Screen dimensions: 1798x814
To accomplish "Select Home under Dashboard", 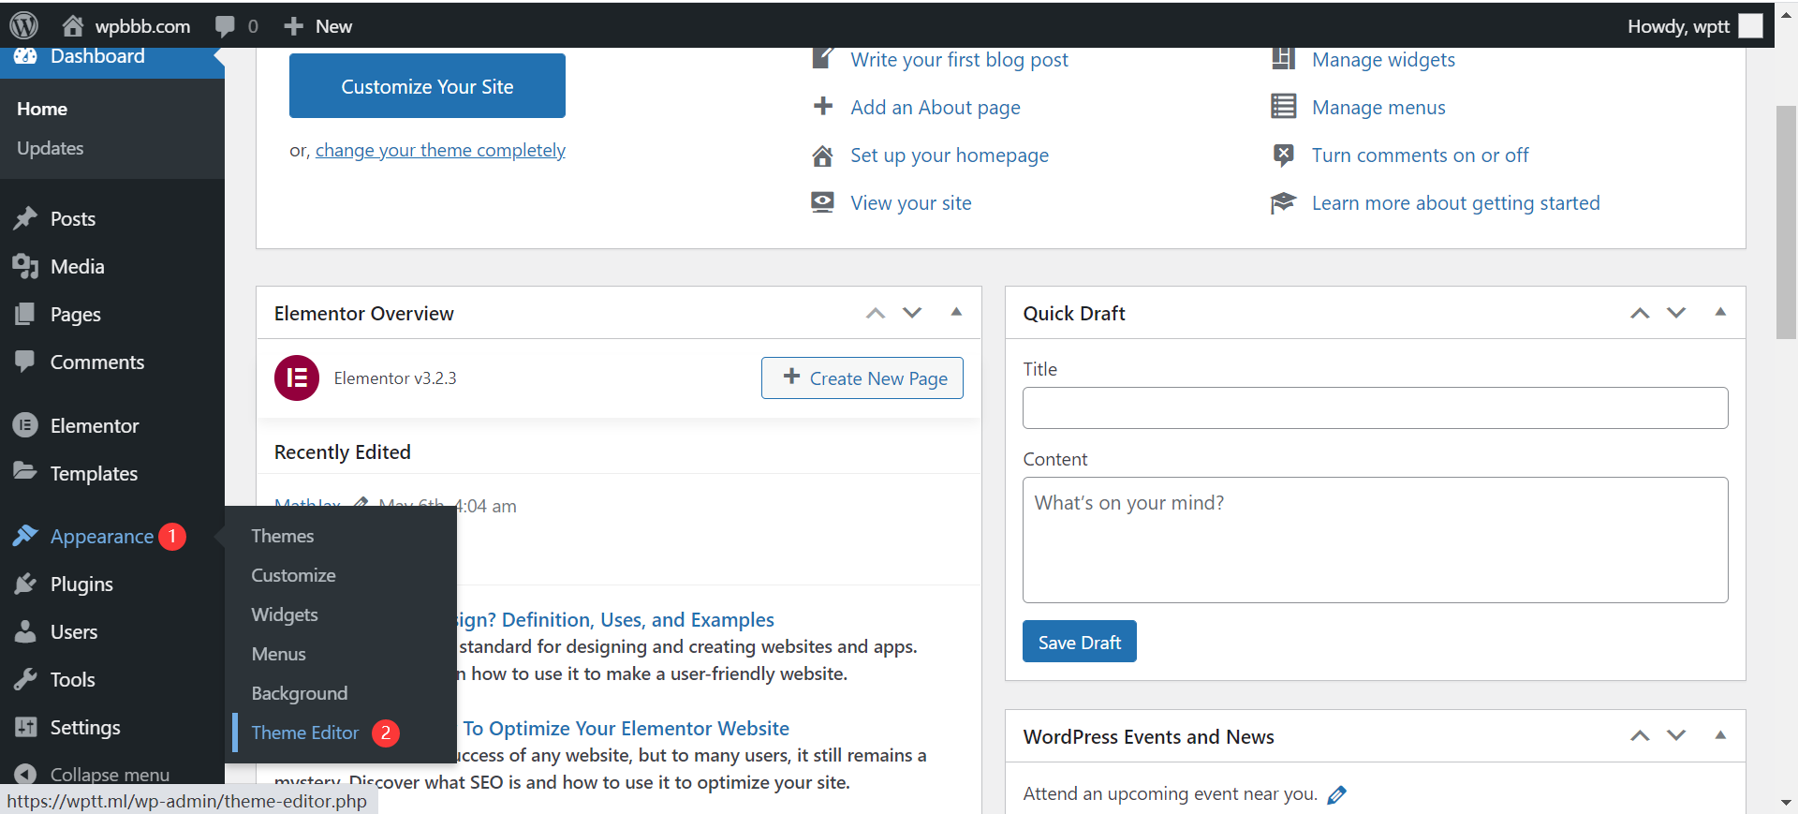I will coord(42,109).
